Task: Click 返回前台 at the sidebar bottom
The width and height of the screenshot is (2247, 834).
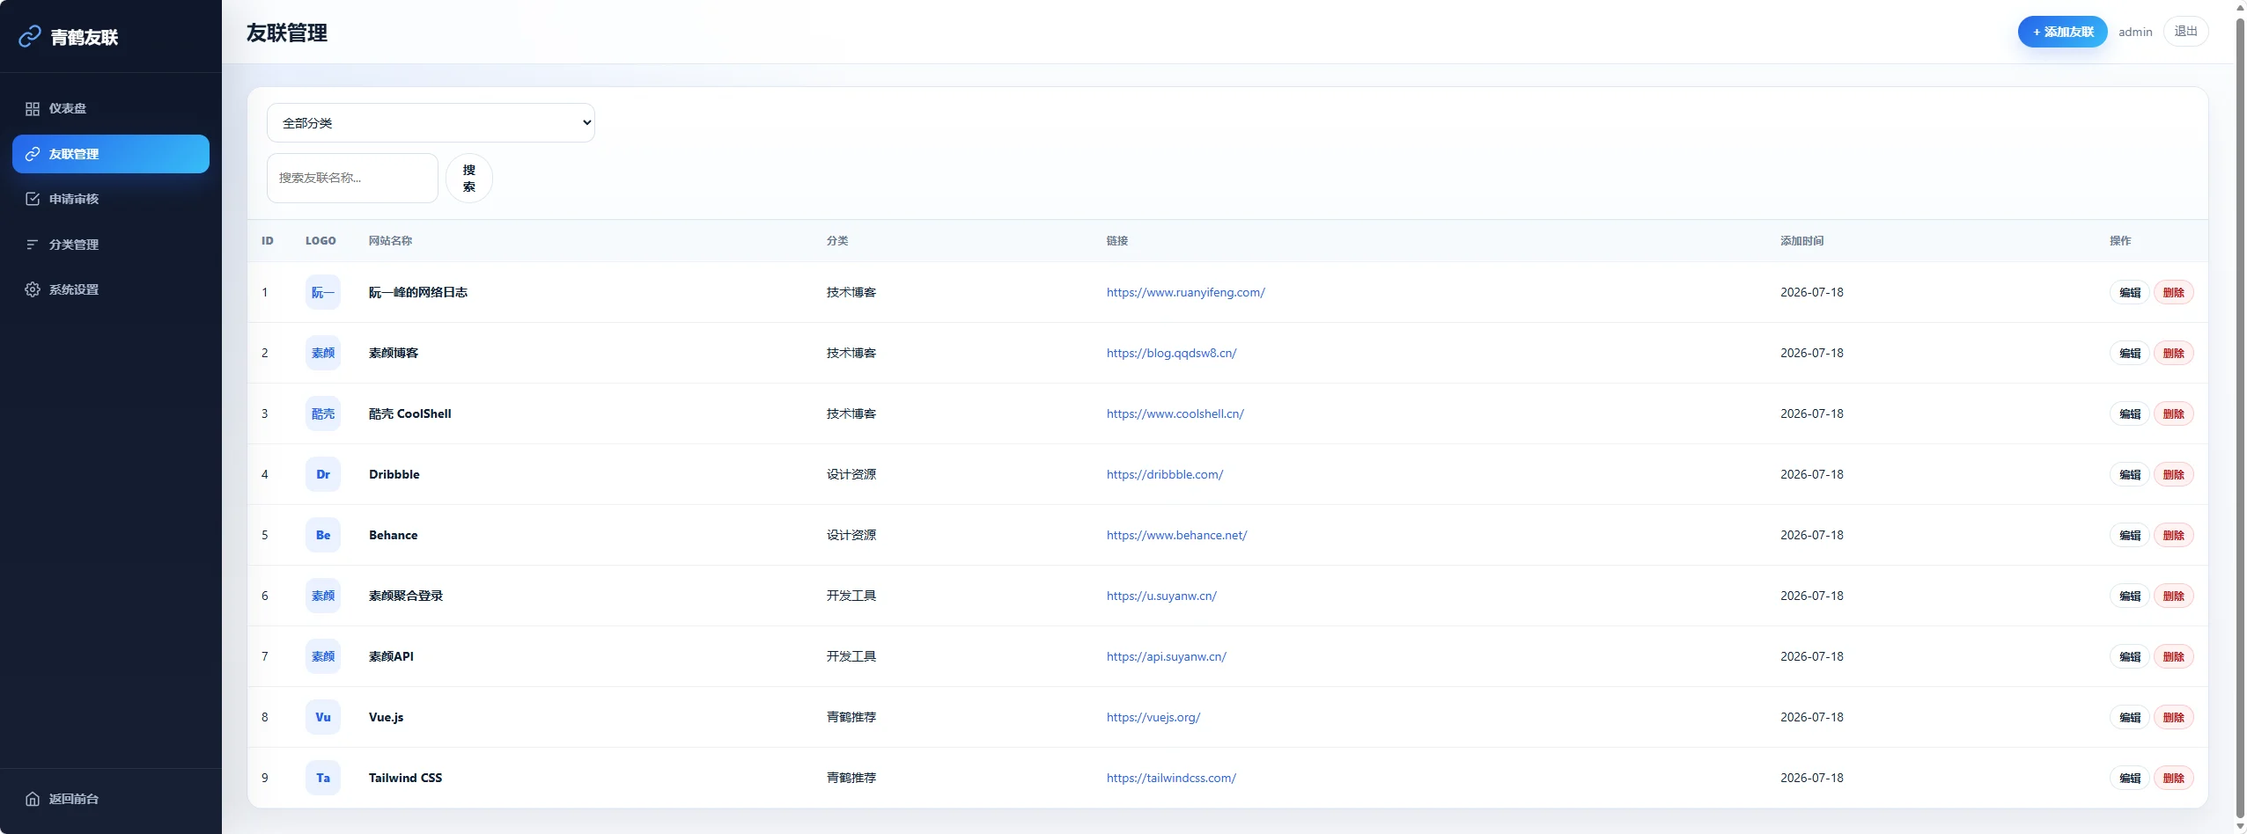Action: point(111,799)
